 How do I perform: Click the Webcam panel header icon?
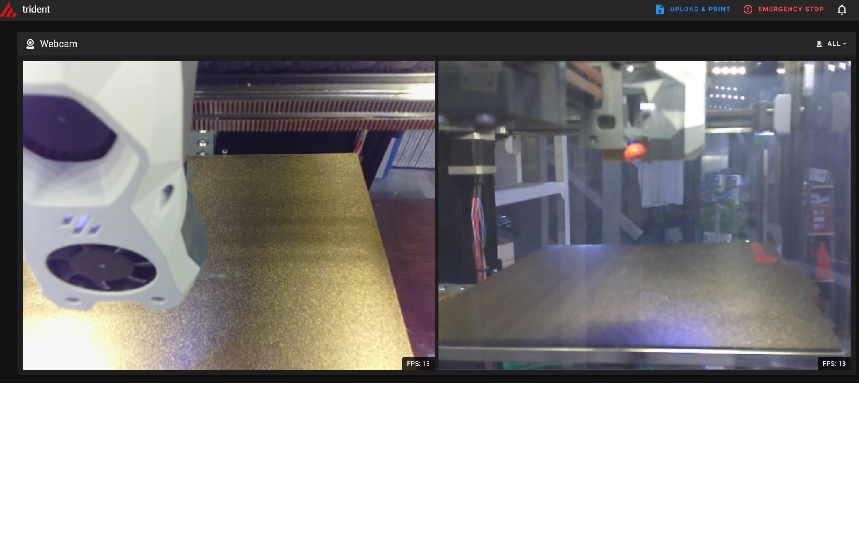(x=30, y=44)
